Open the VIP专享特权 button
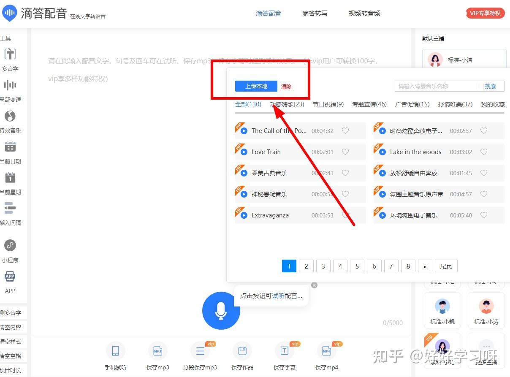This screenshot has height=377, width=510. [x=485, y=13]
